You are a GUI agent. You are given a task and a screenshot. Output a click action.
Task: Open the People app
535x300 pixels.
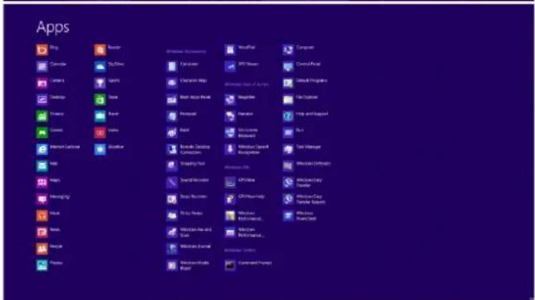[49, 248]
